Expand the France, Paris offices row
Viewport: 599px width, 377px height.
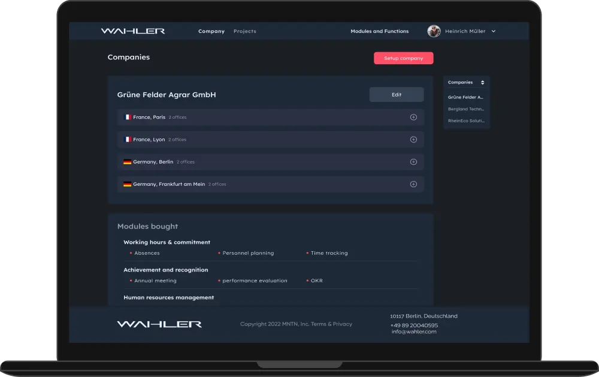pos(413,117)
